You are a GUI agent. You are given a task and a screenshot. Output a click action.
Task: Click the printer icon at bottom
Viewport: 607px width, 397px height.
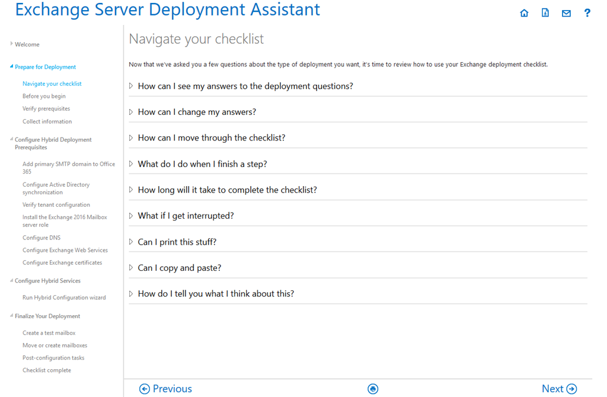coord(373,389)
